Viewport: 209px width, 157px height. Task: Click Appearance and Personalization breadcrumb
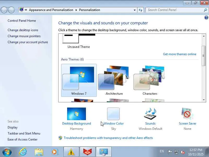(x=51, y=10)
